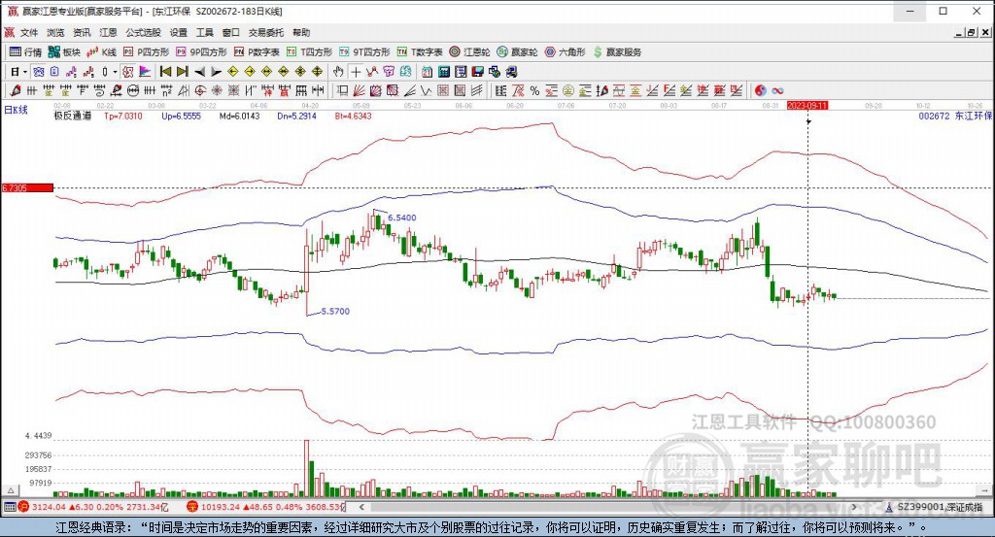The image size is (995, 537).
Task: Open the 工具 menu
Action: (204, 32)
